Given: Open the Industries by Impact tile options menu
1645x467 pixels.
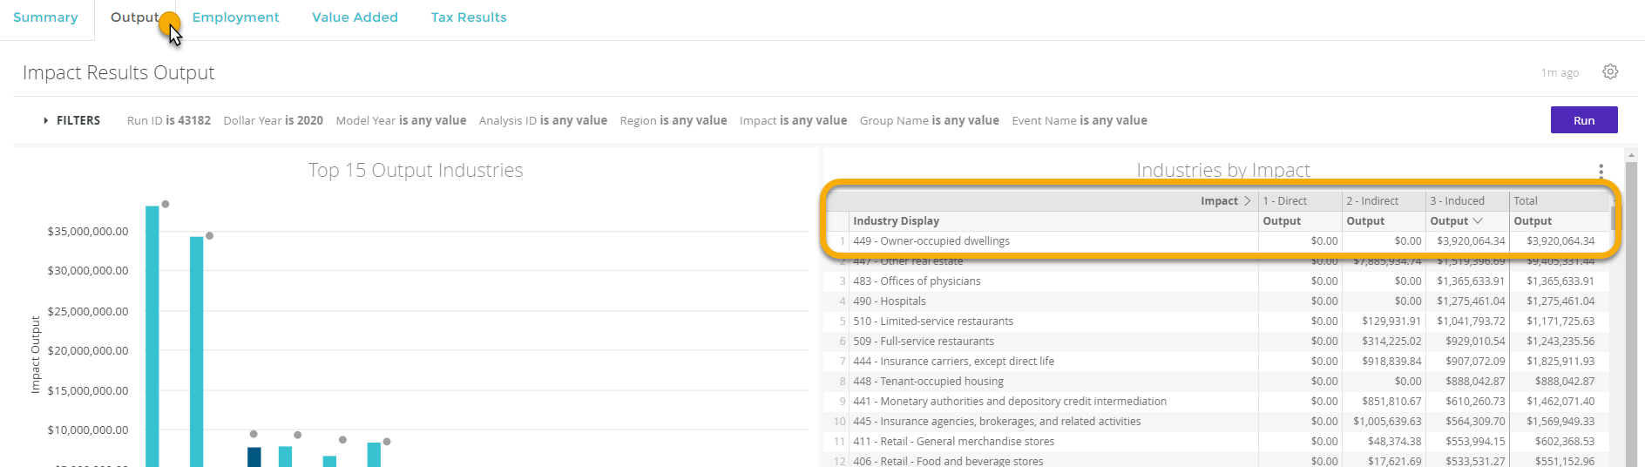Looking at the screenshot, I should click(x=1601, y=171).
